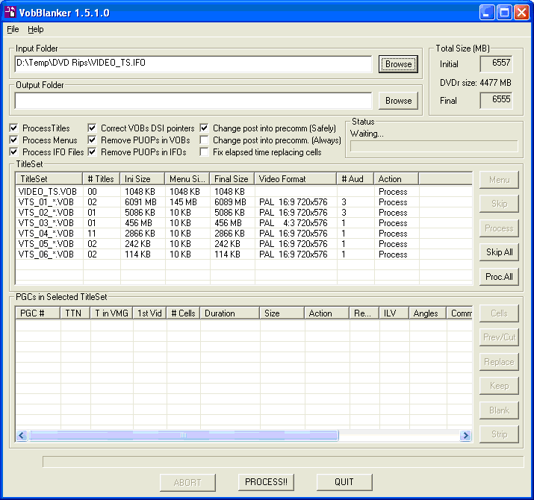Click the QUIT button
This screenshot has width=534, height=500.
[x=344, y=482]
